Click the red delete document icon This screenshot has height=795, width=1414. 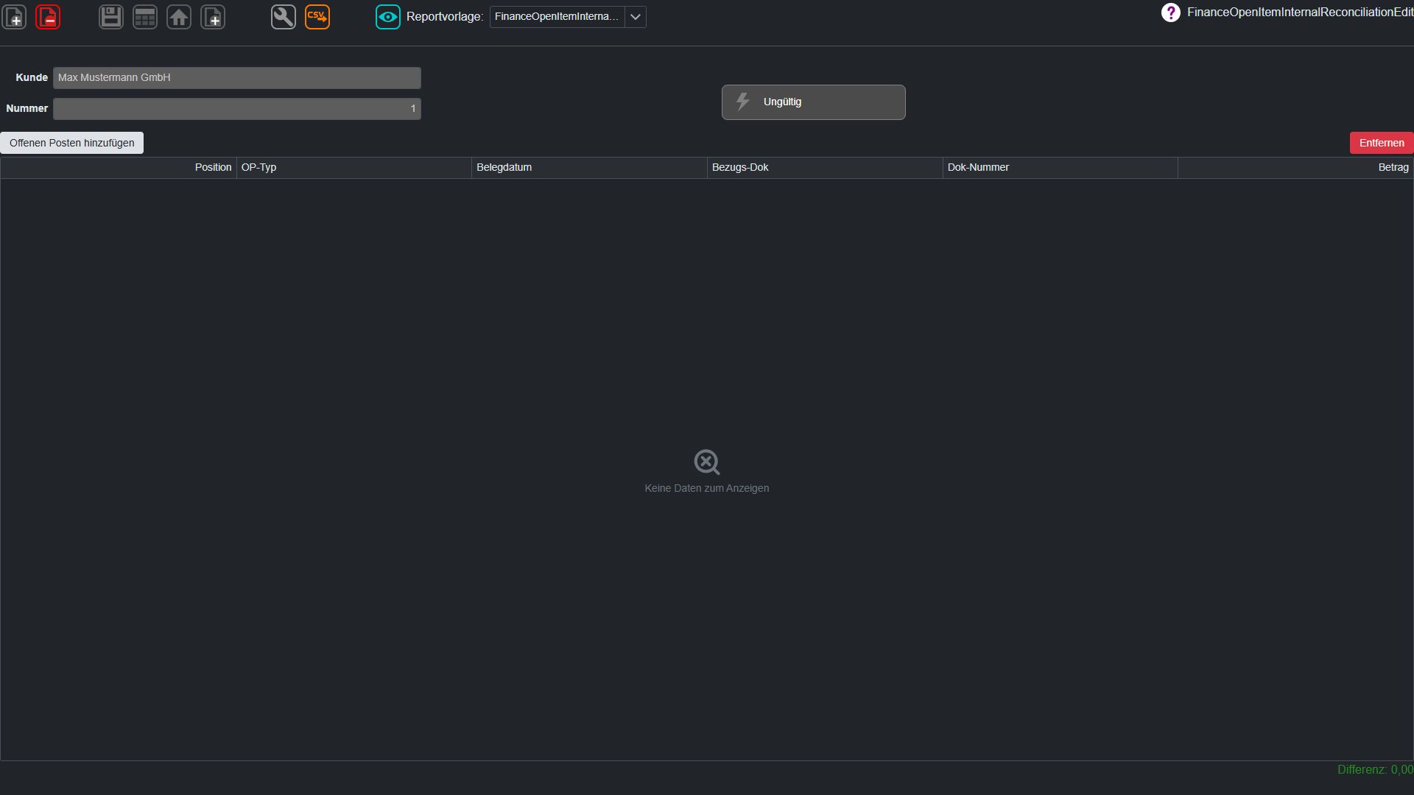(x=48, y=17)
